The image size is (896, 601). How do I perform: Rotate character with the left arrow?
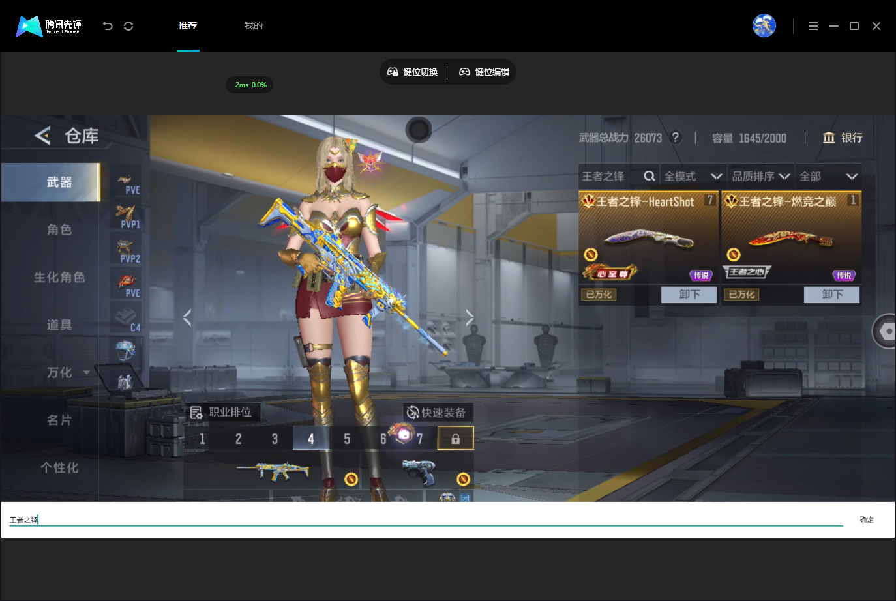187,317
